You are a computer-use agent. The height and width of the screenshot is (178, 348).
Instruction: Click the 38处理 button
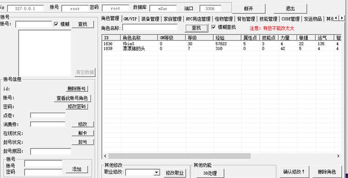[x=210, y=173]
